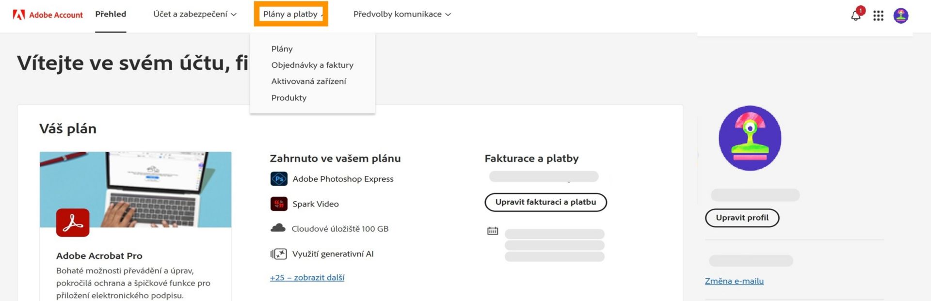Image resolution: width=931 pixels, height=301 pixels.
Task: Open the notifications bell
Action: pyautogui.click(x=856, y=16)
